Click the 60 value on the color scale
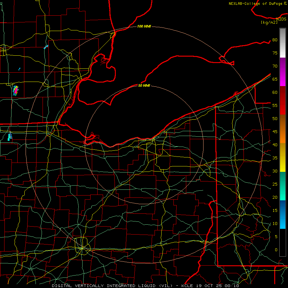Screen dimensions: 288x288 click(x=275, y=92)
